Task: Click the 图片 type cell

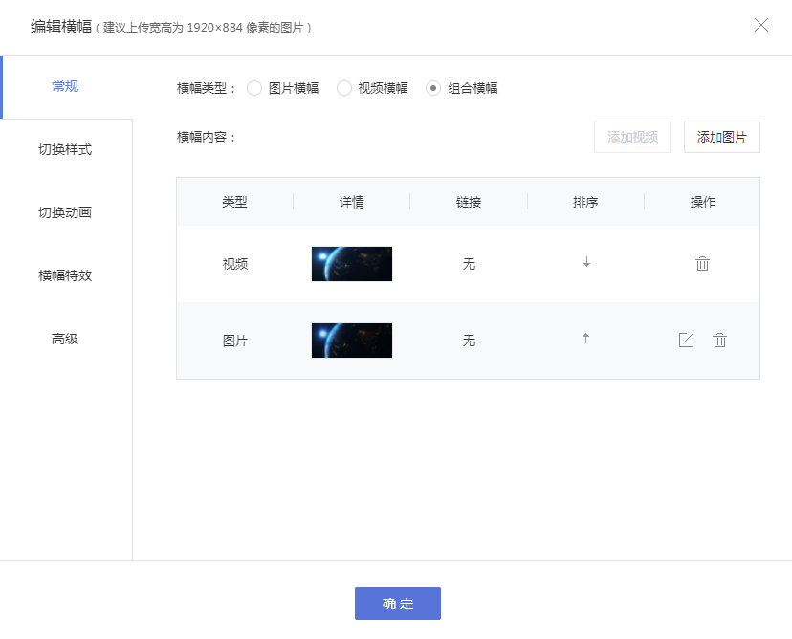Action: click(x=235, y=341)
